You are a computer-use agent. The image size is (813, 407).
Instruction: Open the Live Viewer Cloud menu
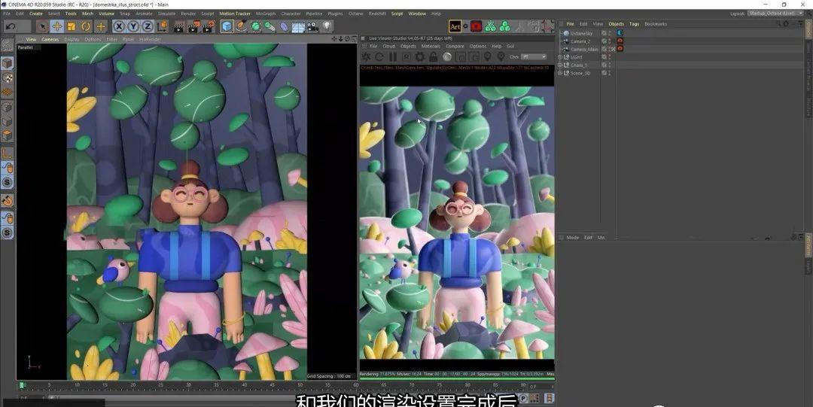point(389,46)
